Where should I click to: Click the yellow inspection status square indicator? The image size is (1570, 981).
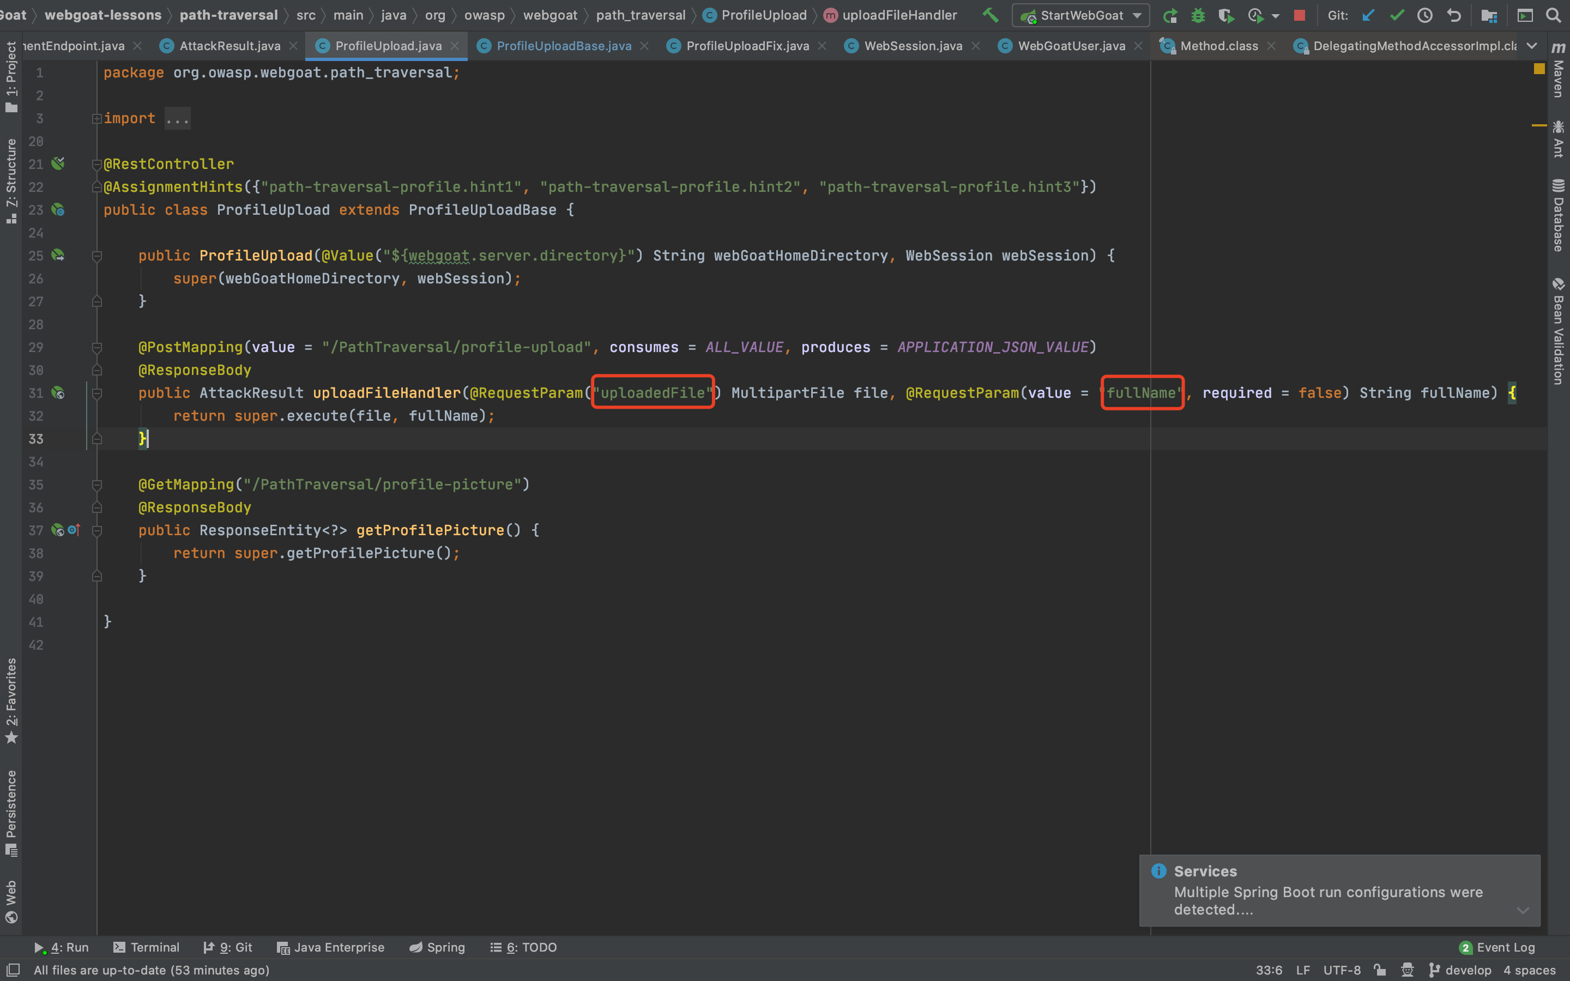tap(1539, 69)
